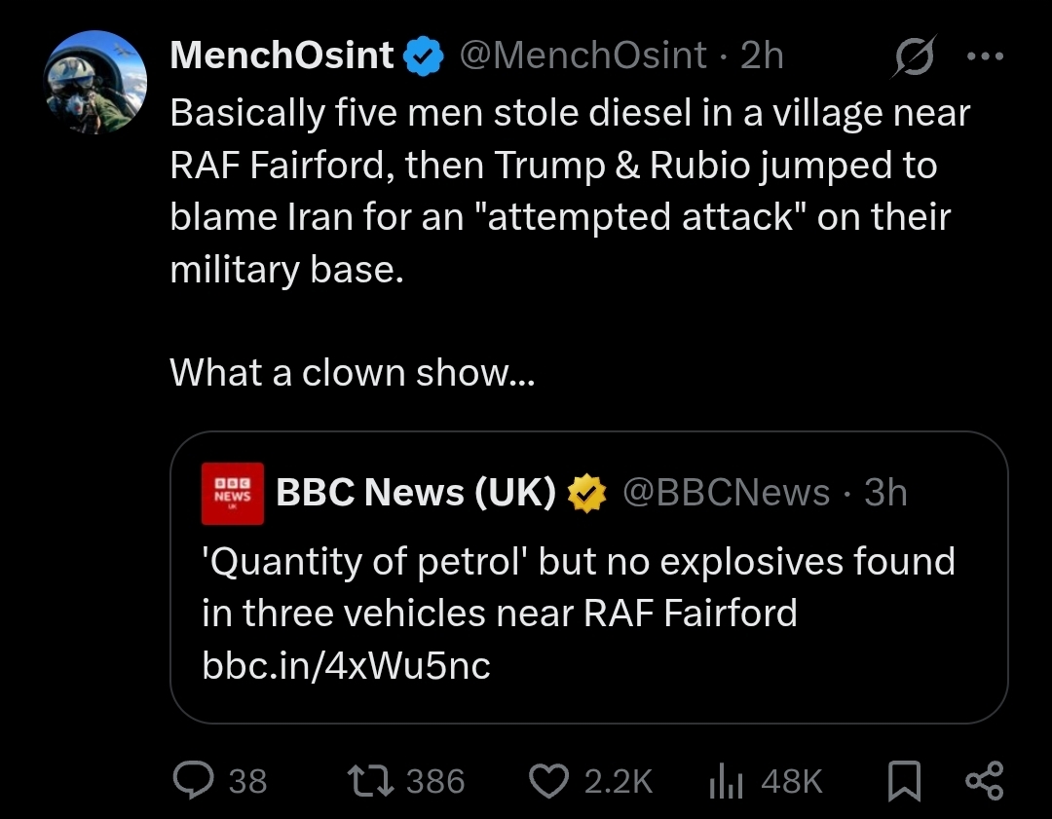
Task: Open BBC News red logo avatar
Action: [233, 494]
